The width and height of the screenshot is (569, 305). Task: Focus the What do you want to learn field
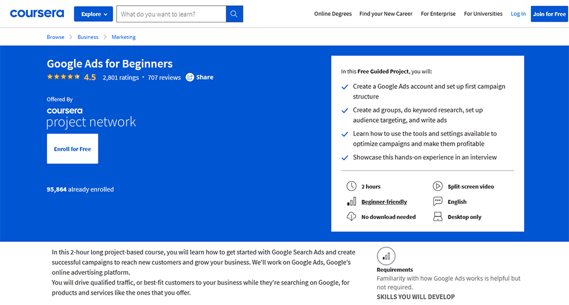171,14
